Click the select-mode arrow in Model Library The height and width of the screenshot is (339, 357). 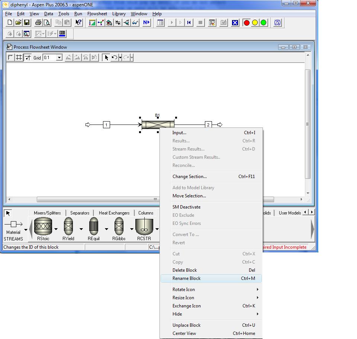8,213
